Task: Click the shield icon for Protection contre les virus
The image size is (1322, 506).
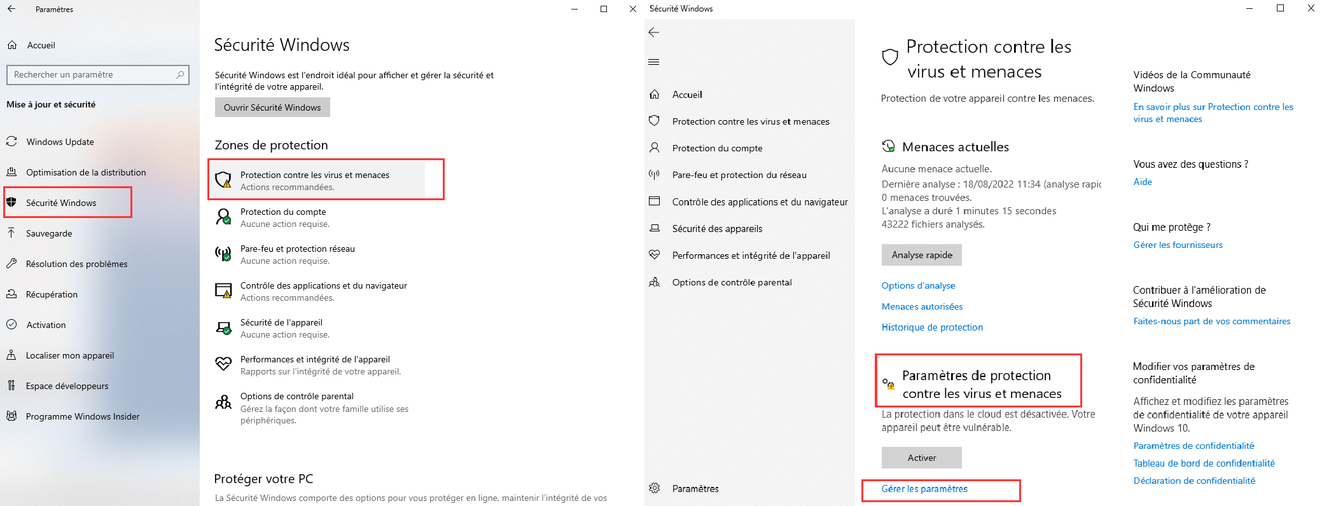Action: tap(223, 180)
